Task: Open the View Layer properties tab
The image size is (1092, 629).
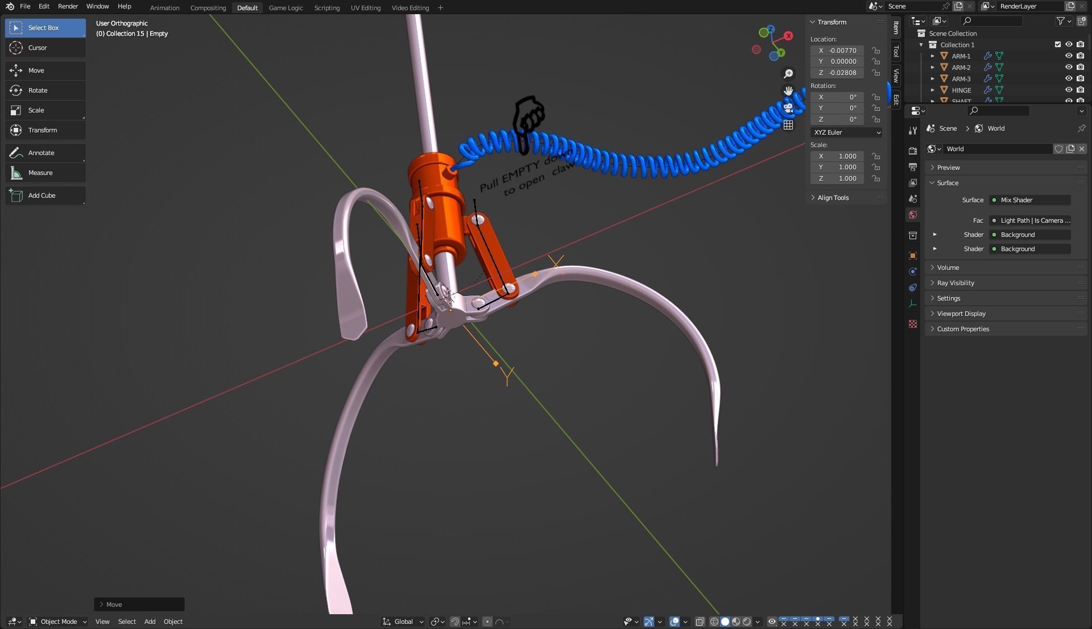Action: (913, 183)
